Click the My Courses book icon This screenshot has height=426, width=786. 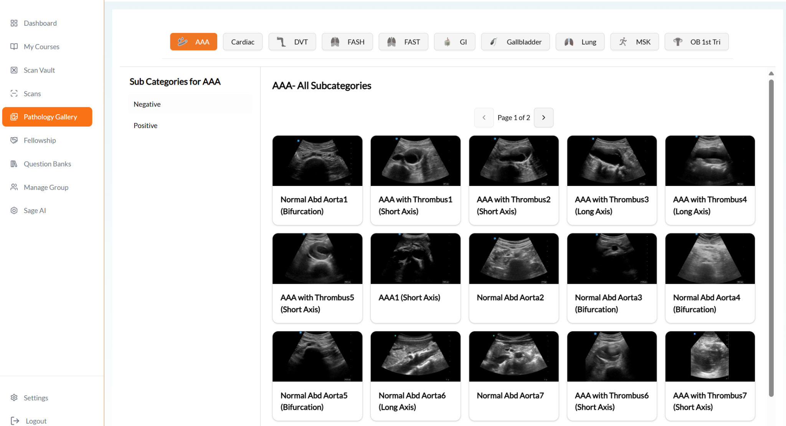pos(14,46)
